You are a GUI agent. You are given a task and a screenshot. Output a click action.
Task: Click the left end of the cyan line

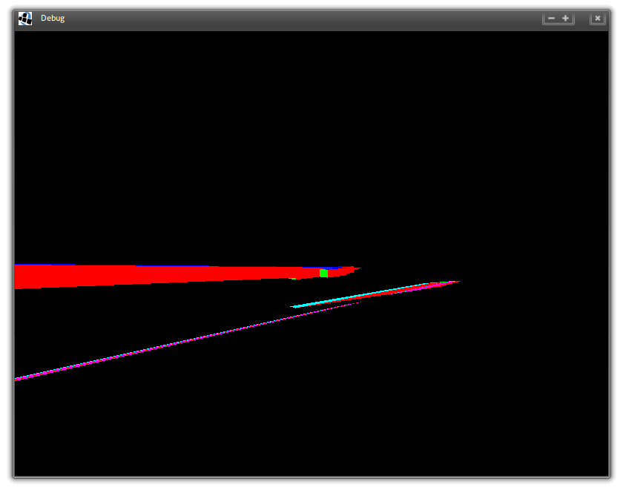click(x=294, y=306)
